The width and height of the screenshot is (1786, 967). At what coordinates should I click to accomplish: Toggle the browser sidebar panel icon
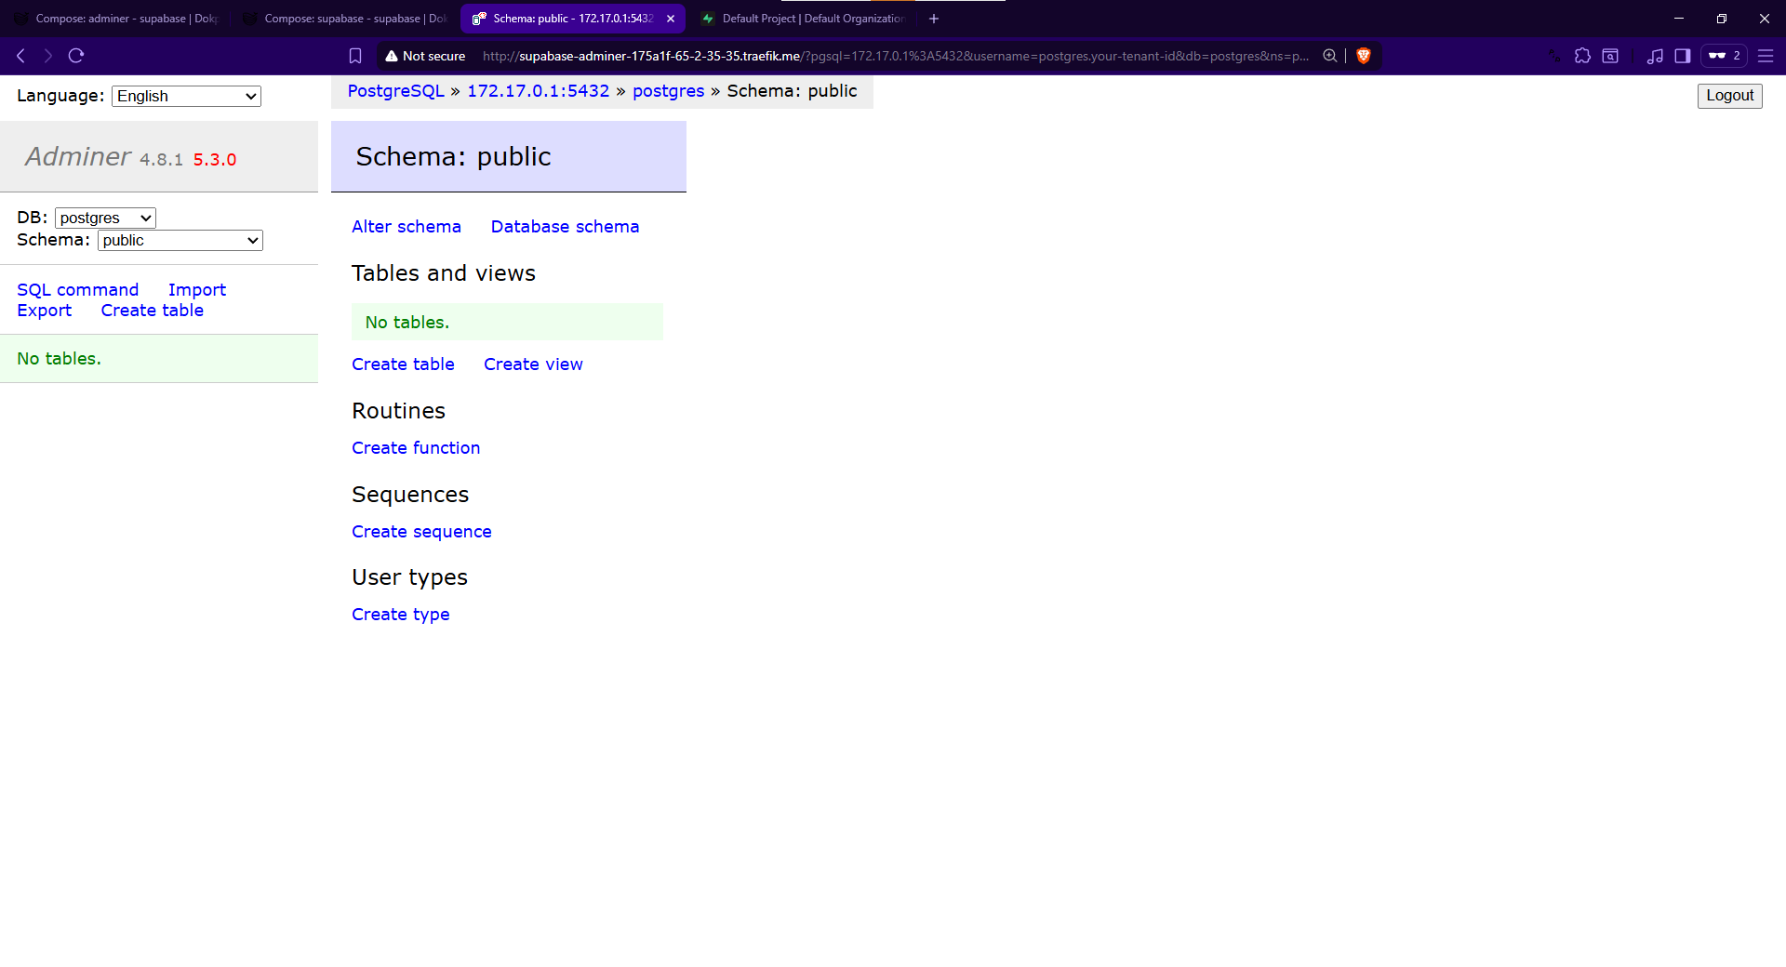[x=1683, y=56]
